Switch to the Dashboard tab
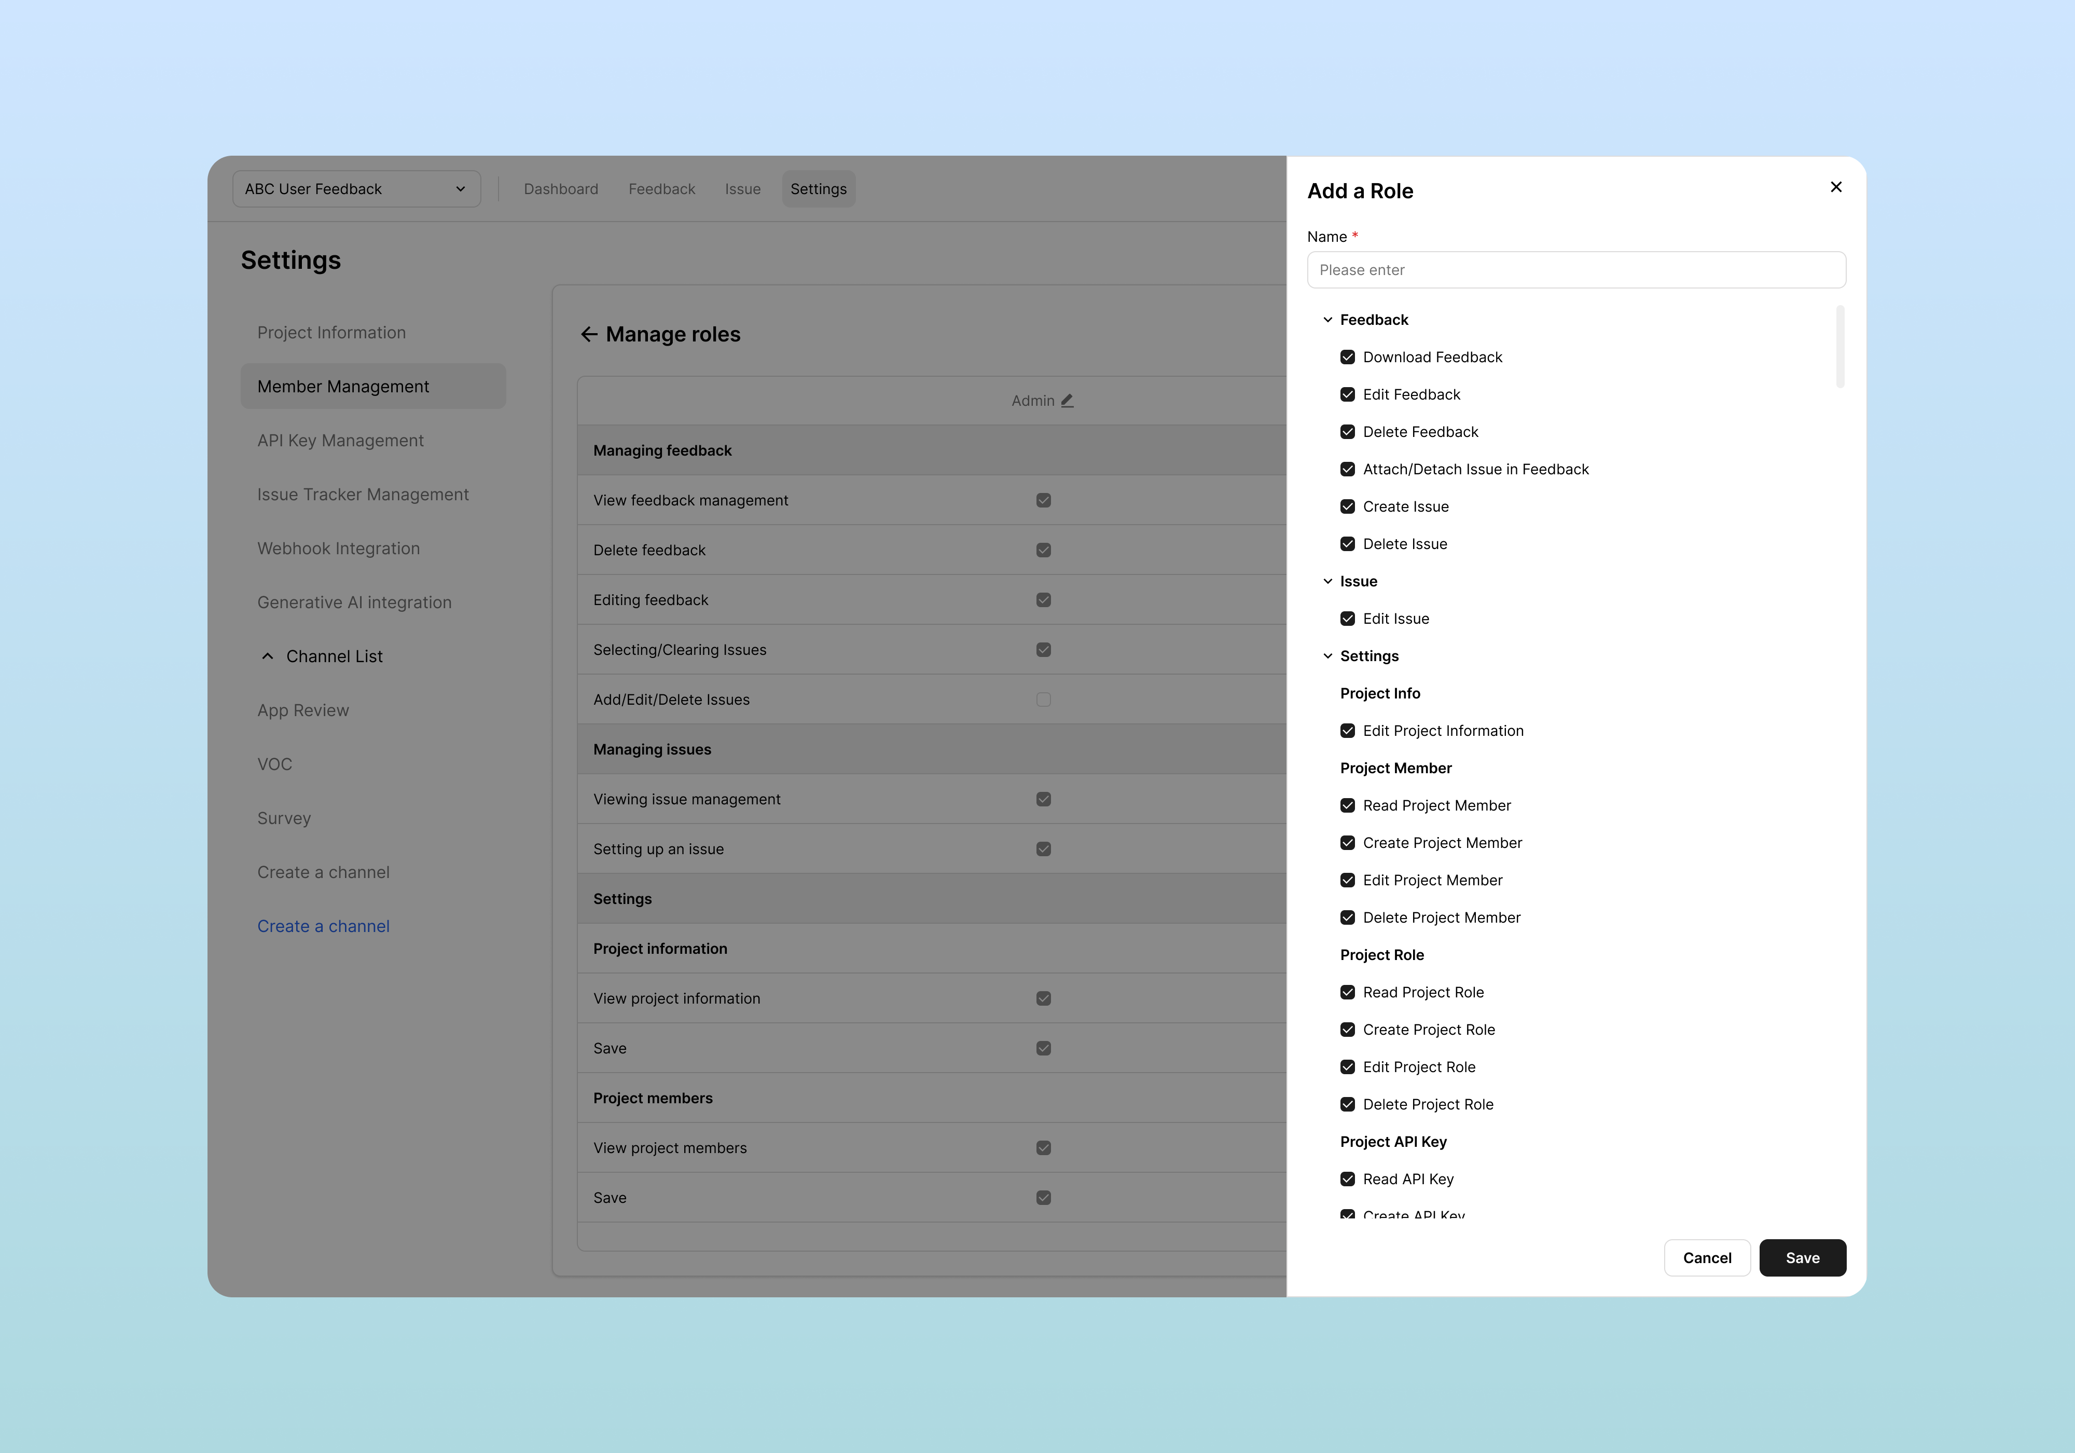2075x1453 pixels. [560, 189]
